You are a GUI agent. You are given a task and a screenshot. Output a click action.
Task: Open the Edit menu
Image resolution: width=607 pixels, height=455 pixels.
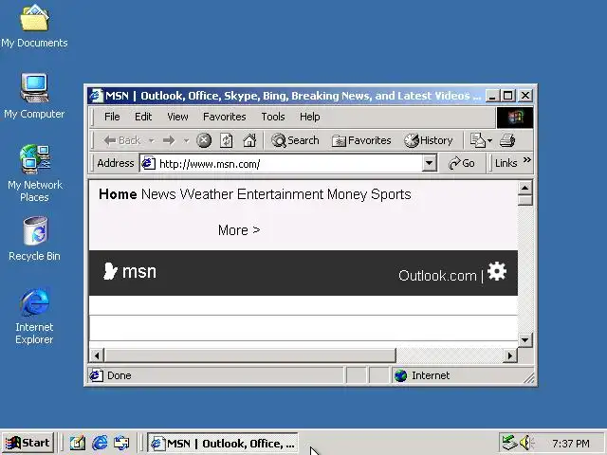click(x=143, y=117)
